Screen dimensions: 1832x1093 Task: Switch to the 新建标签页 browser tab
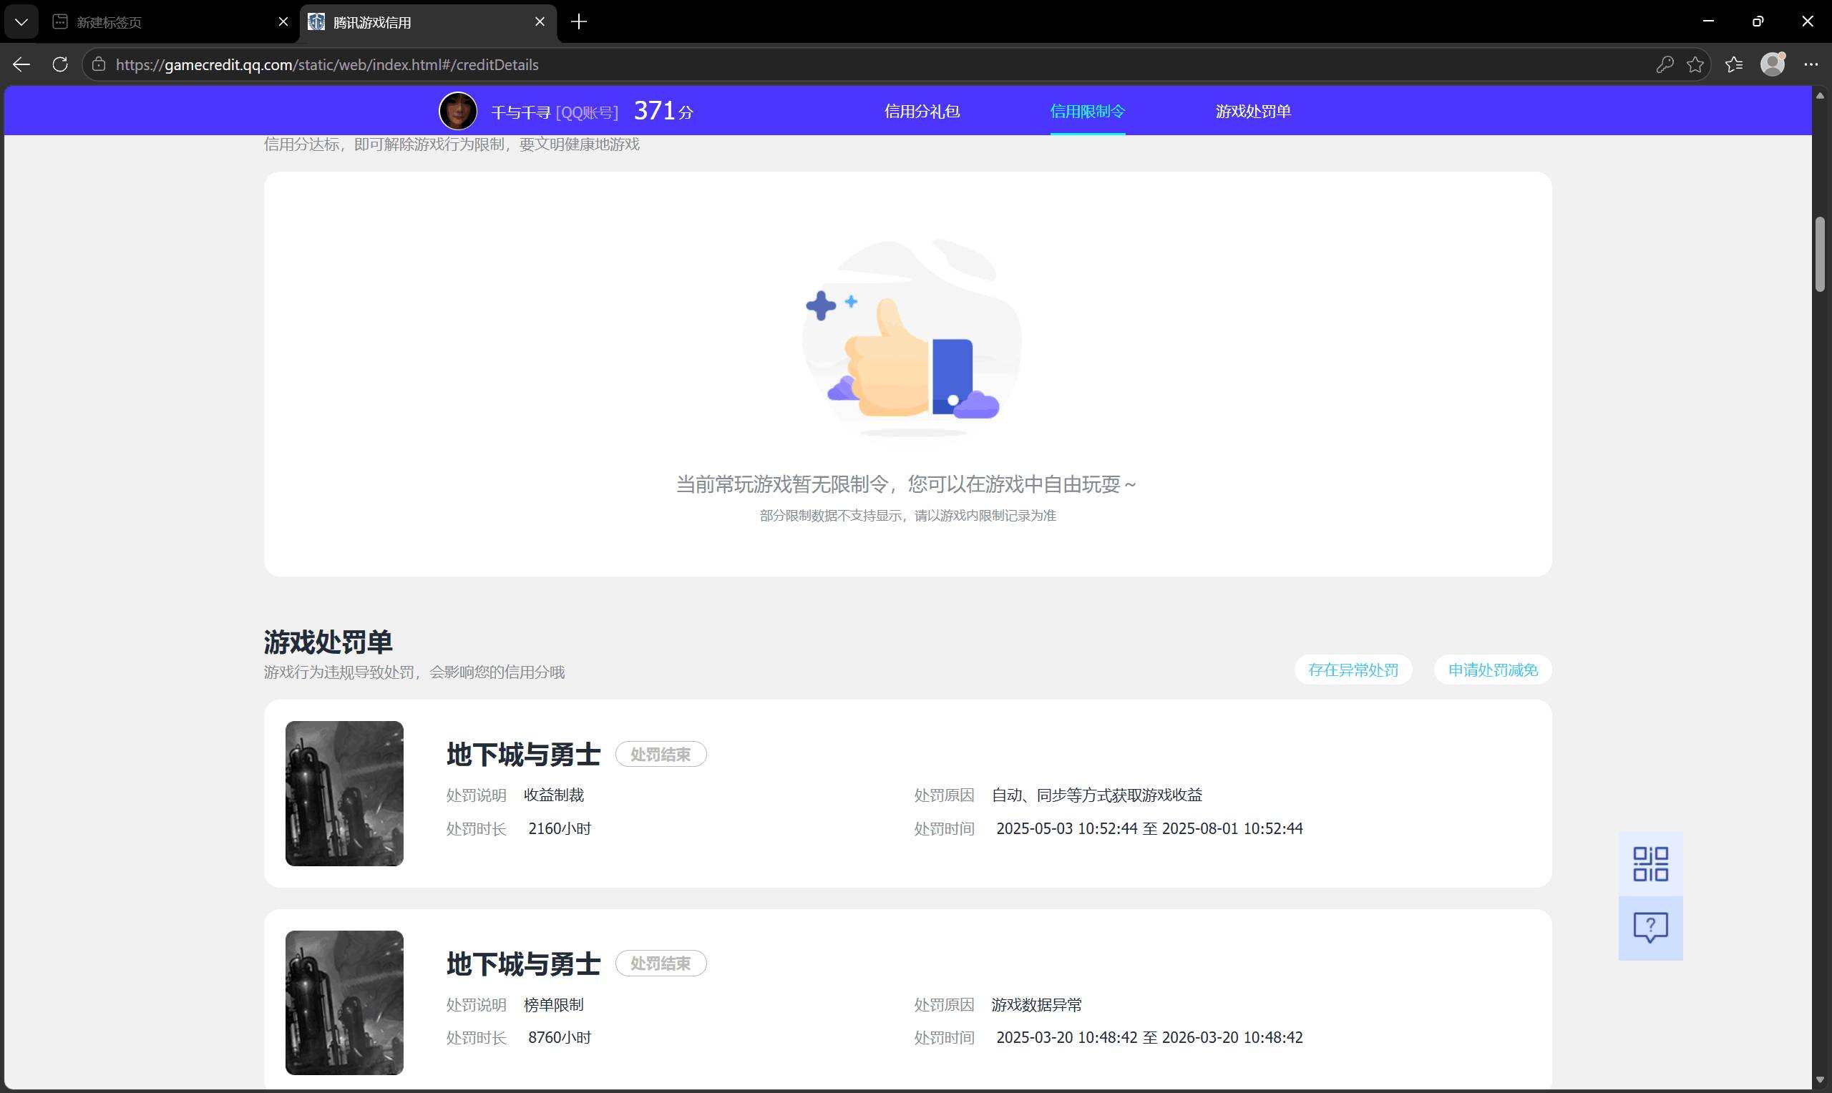coord(170,22)
